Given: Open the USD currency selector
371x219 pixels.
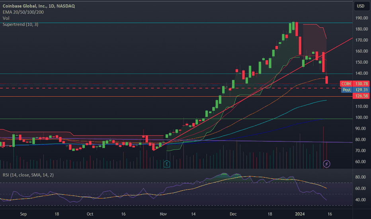Looking at the screenshot, I should click(x=361, y=6).
